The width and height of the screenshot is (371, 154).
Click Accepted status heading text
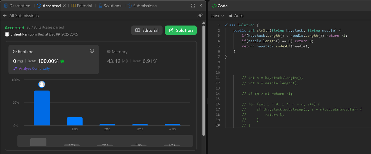click(x=15, y=28)
